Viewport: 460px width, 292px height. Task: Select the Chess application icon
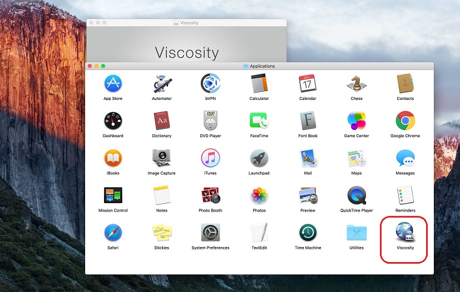point(357,84)
